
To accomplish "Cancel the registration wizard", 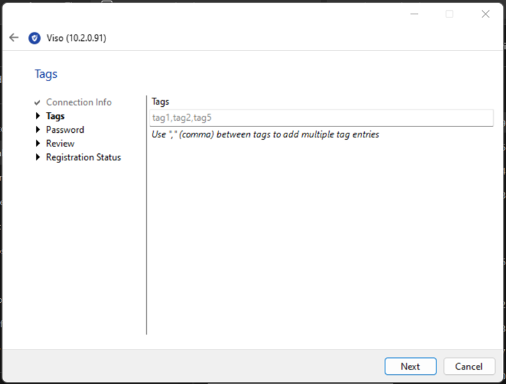I will [x=469, y=366].
